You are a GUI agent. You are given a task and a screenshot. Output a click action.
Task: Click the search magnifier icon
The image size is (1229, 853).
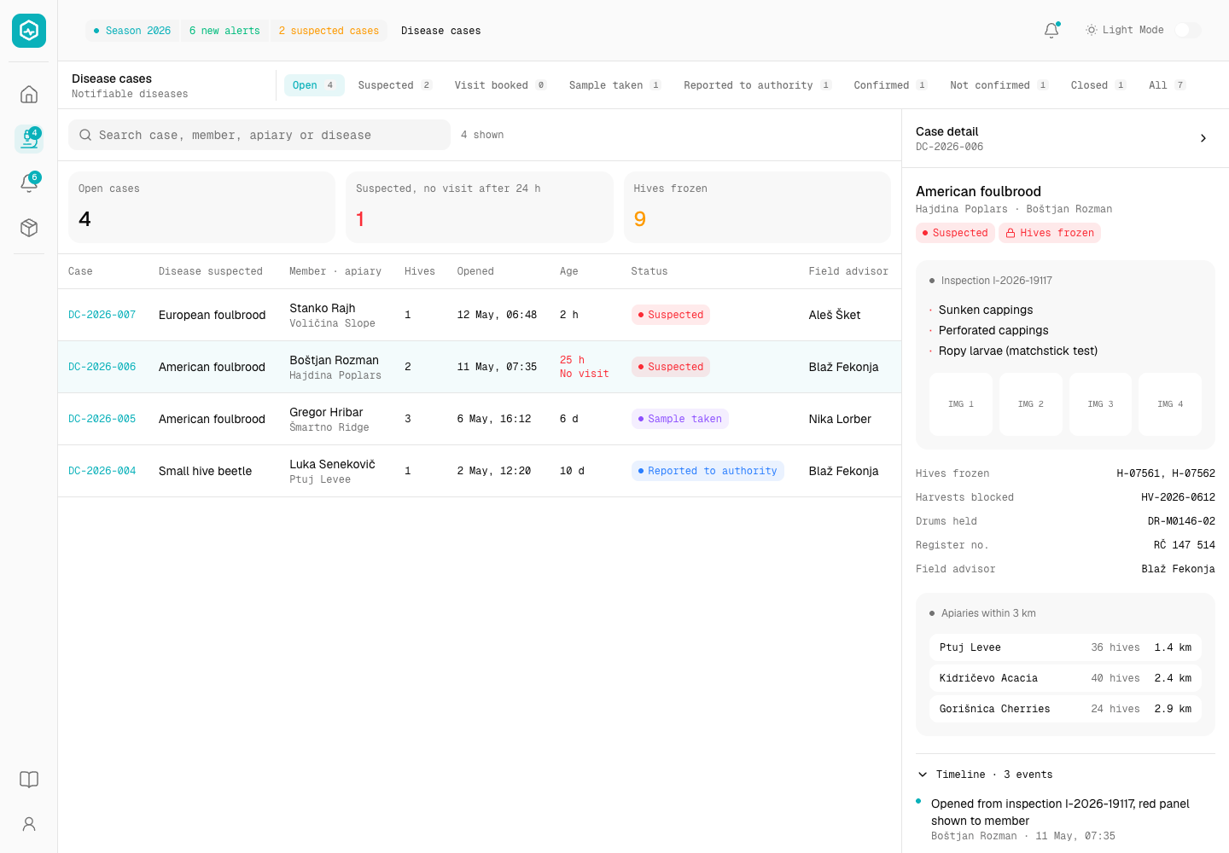(85, 135)
